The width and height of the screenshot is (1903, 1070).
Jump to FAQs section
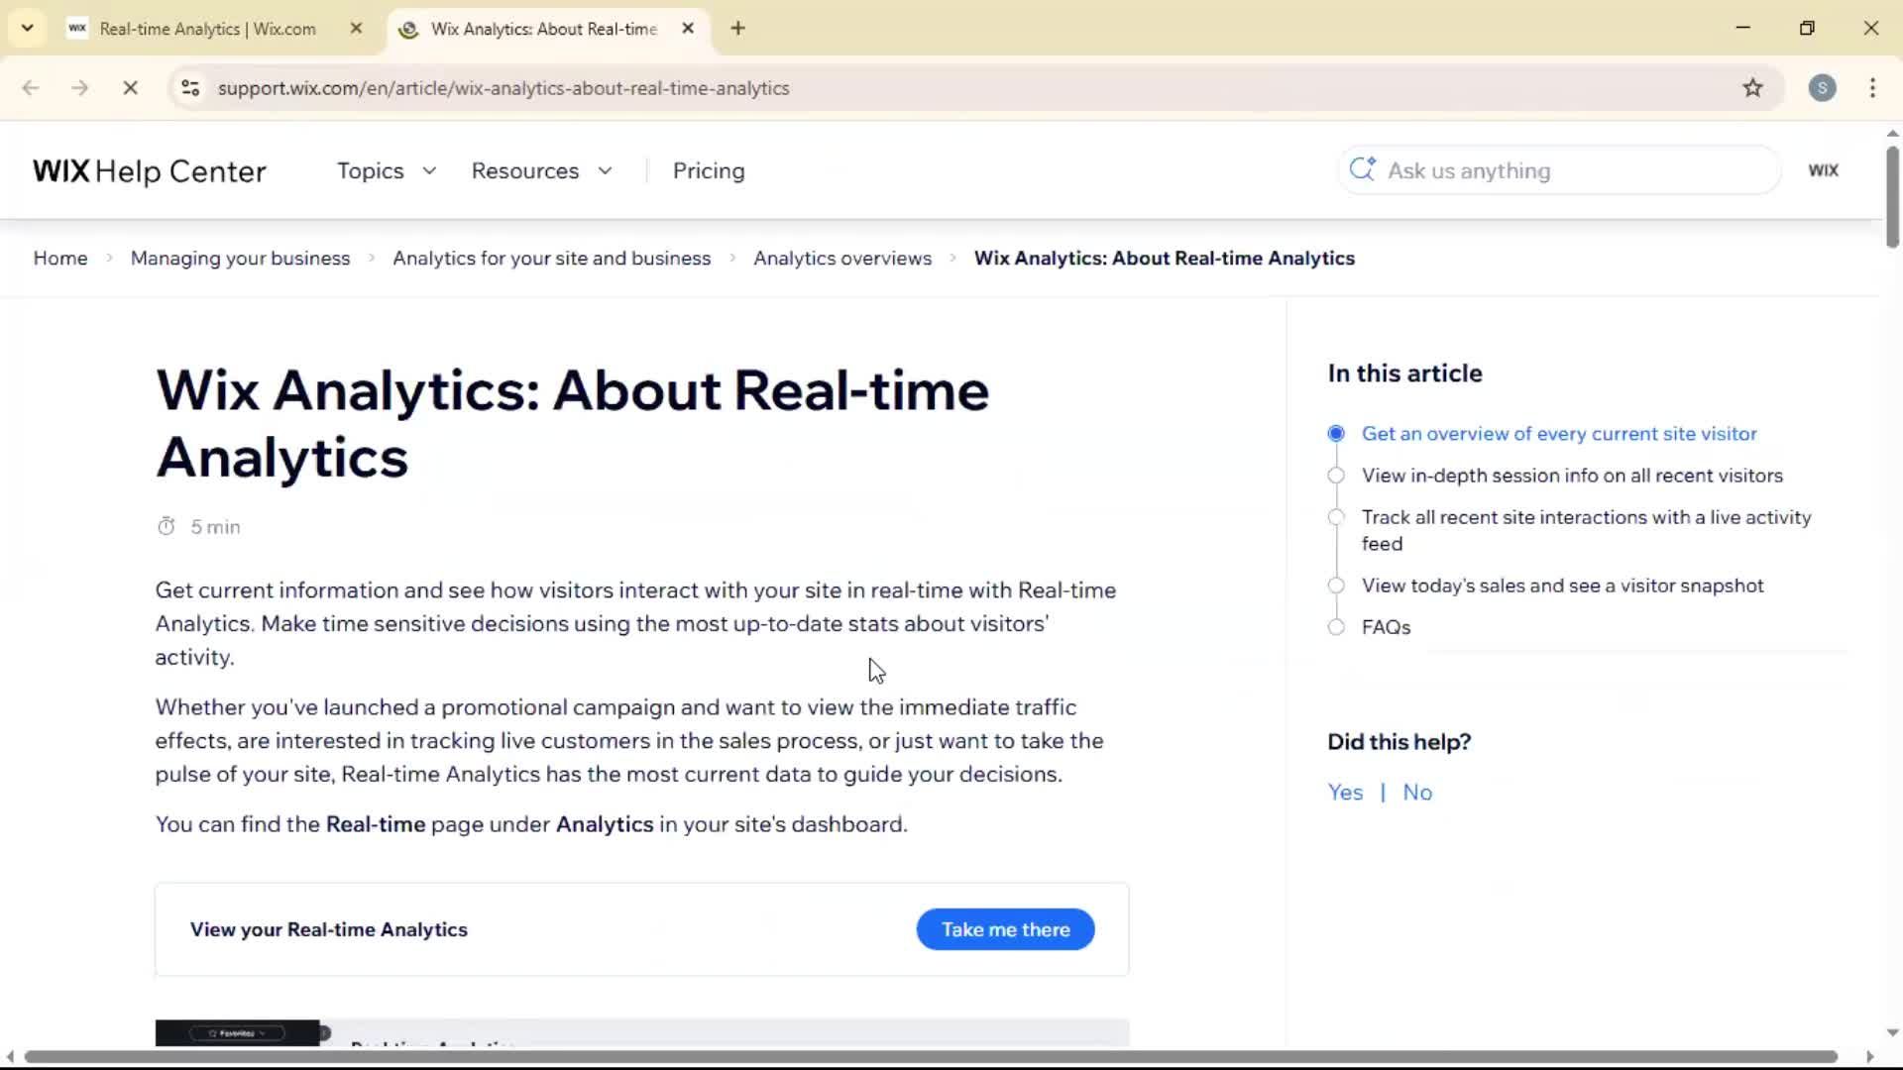pos(1386,627)
